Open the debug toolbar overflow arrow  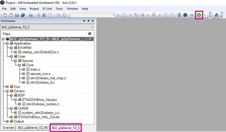click(x=210, y=17)
